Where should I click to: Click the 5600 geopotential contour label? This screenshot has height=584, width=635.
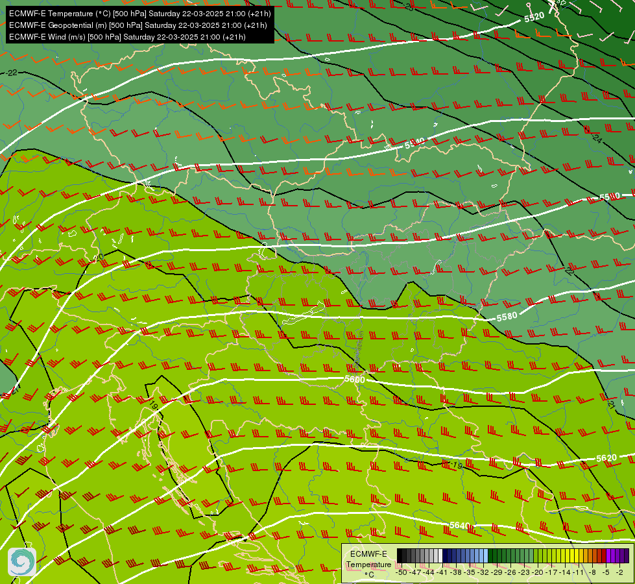[x=355, y=380]
